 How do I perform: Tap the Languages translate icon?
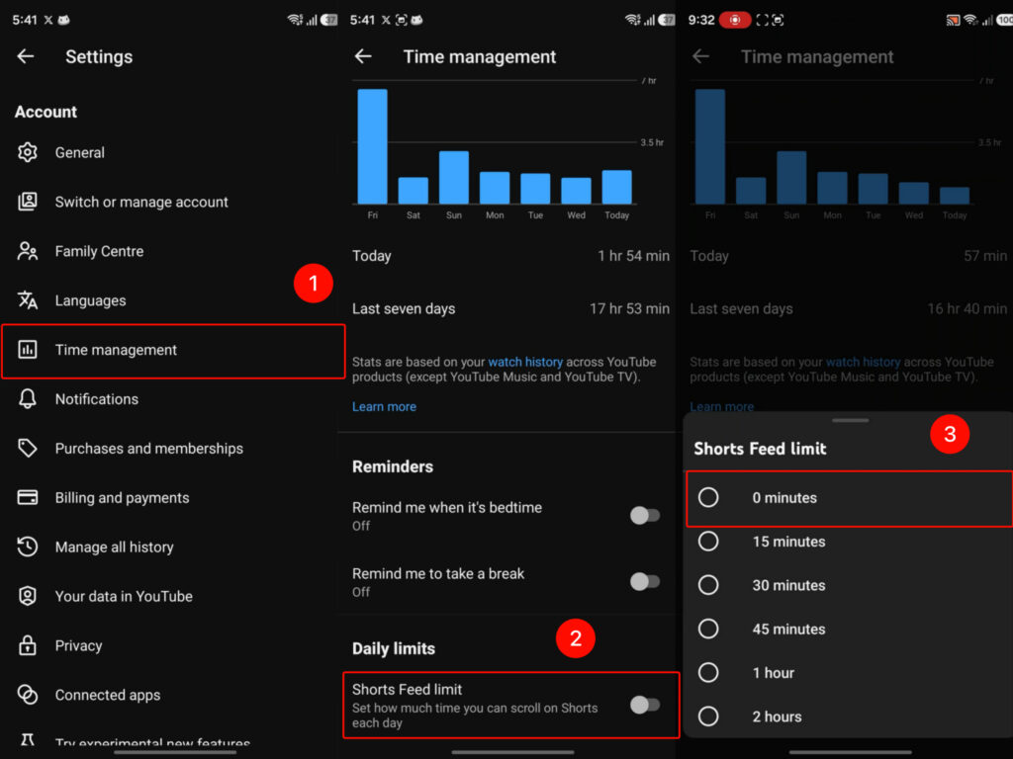point(27,300)
